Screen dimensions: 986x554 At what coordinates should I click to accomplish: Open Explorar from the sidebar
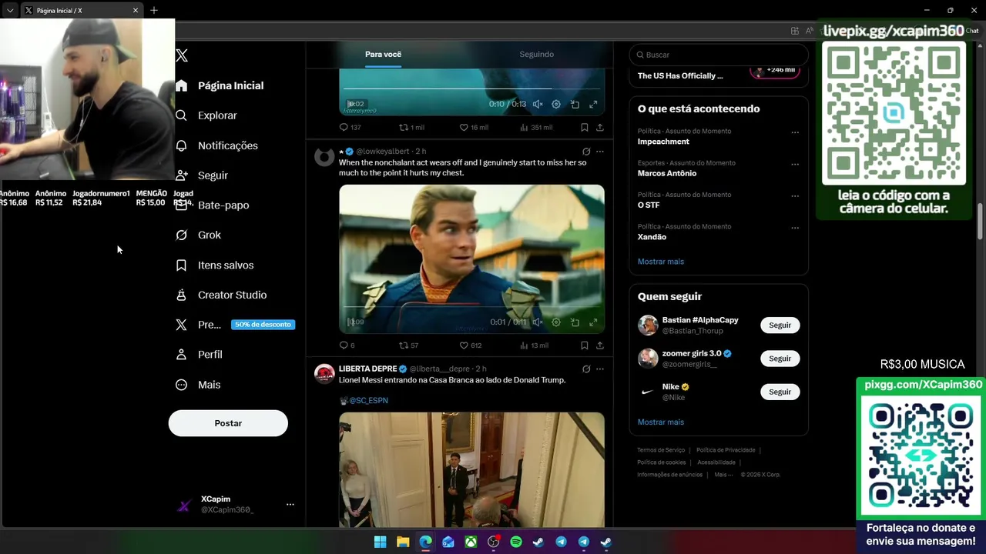[206, 115]
